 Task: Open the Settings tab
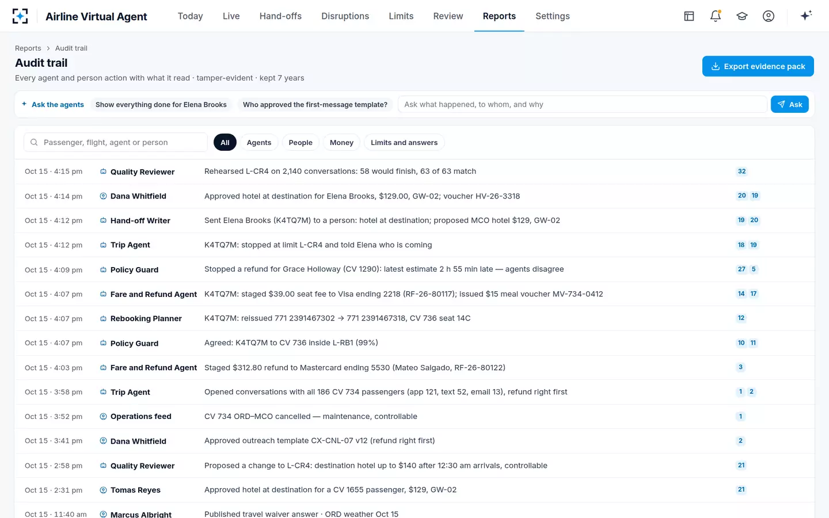click(553, 16)
